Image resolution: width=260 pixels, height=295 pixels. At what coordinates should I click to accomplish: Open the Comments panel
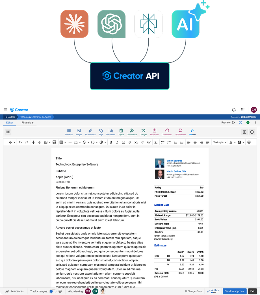[x=110, y=132]
